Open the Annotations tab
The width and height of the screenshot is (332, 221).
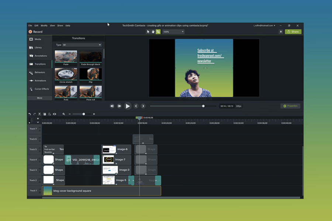pos(39,56)
